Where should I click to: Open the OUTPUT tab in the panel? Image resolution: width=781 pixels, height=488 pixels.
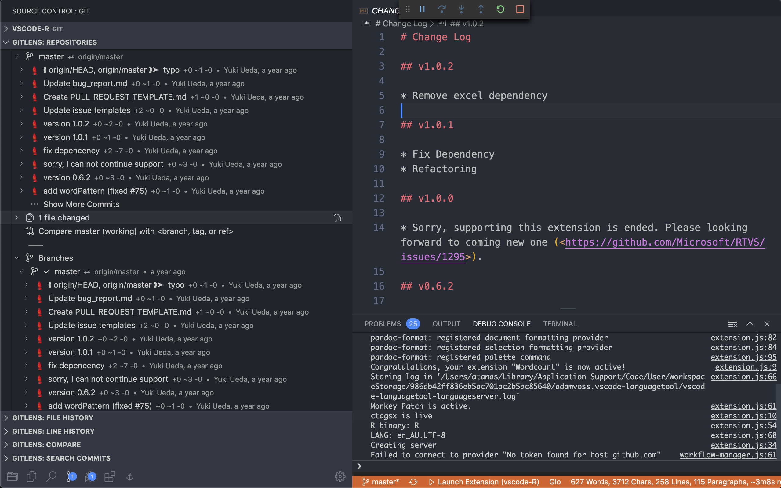coord(446,324)
